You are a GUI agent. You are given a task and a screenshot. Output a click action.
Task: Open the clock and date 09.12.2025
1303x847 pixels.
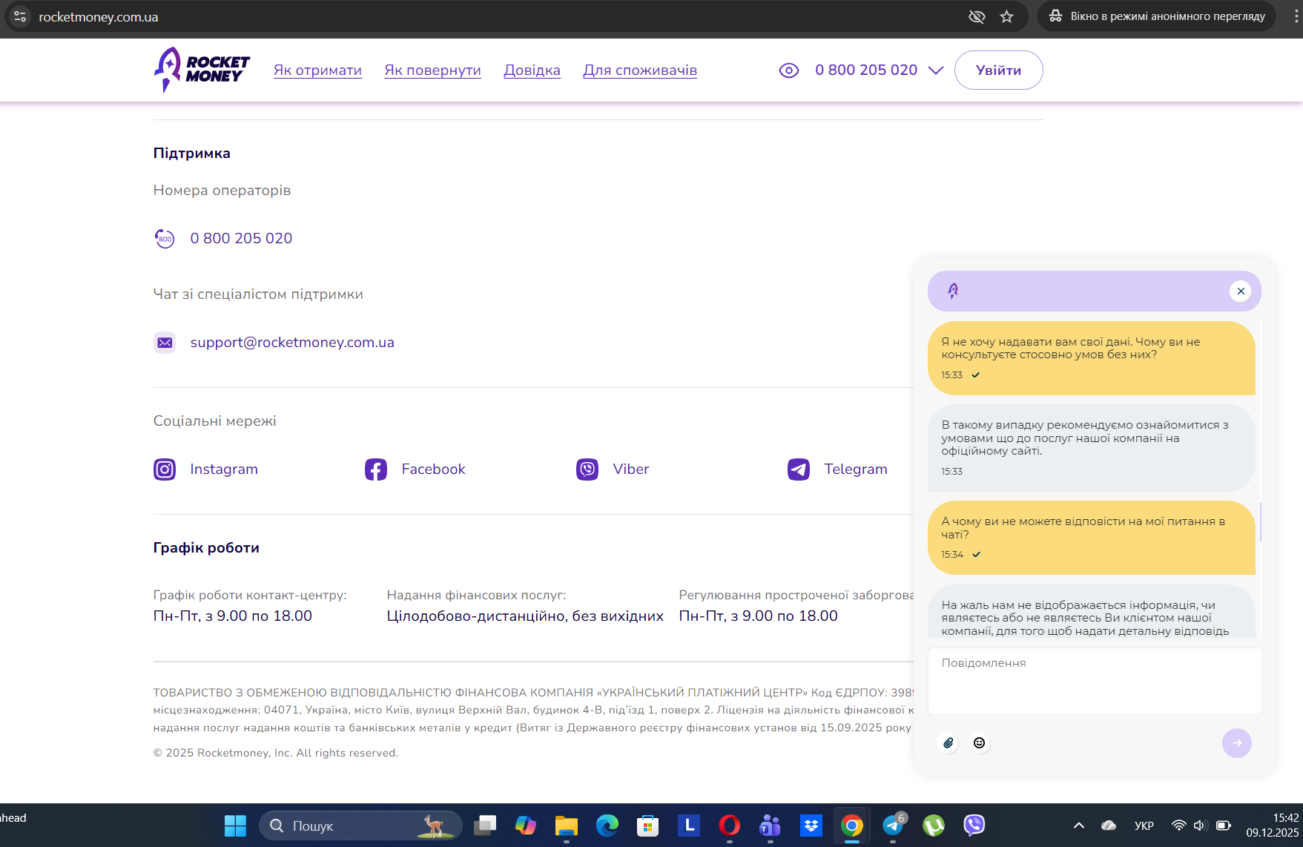pyautogui.click(x=1273, y=825)
